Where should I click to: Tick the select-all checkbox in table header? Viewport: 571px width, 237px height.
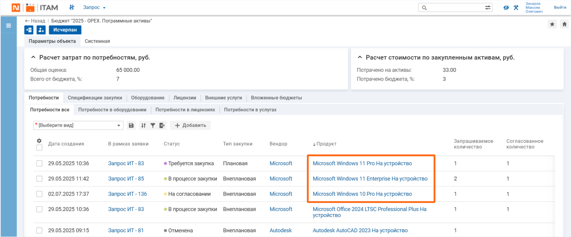(x=39, y=148)
